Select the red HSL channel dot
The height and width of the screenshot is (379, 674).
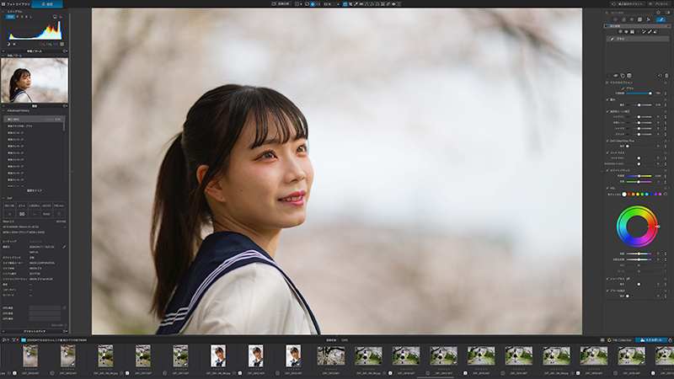point(629,195)
